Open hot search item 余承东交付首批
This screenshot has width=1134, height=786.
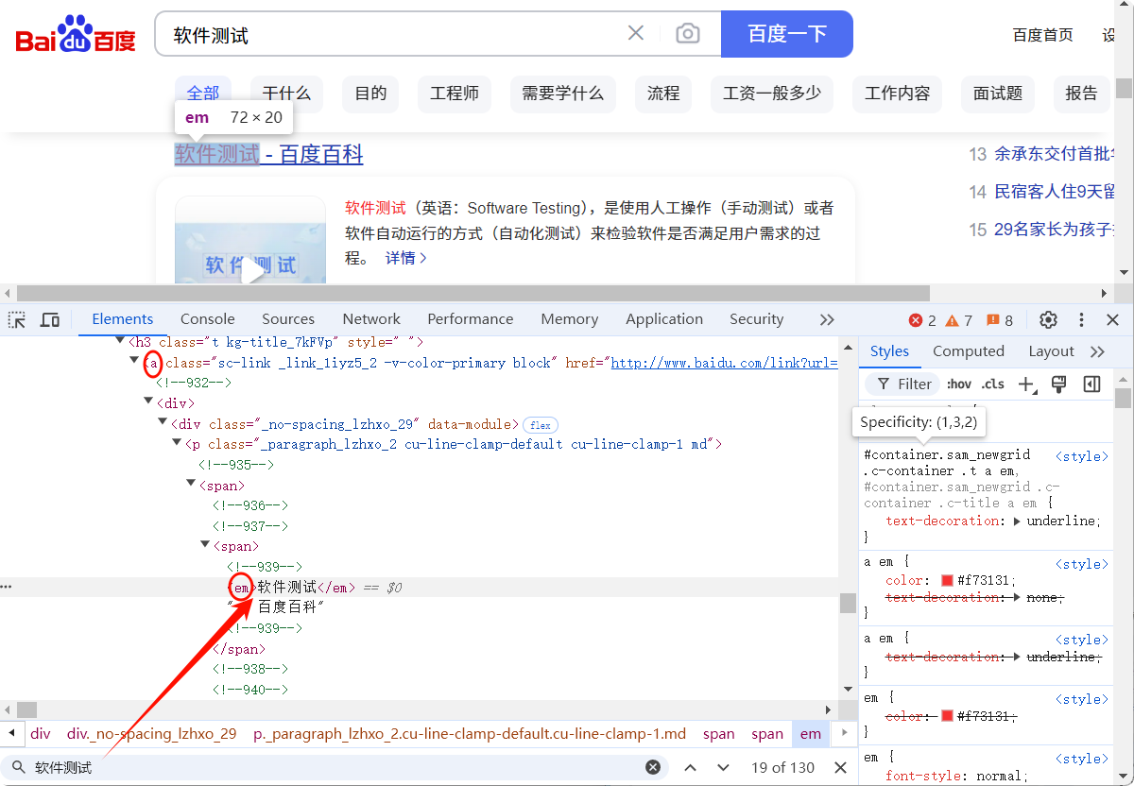pos(1055,154)
